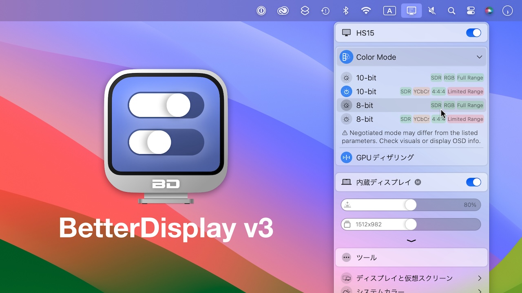Open 1Password from the menu bar
The width and height of the screenshot is (522, 293).
(261, 11)
